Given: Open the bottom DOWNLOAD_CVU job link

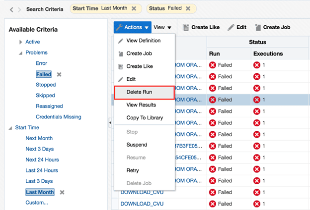Looking at the screenshot, I should (x=142, y=204).
